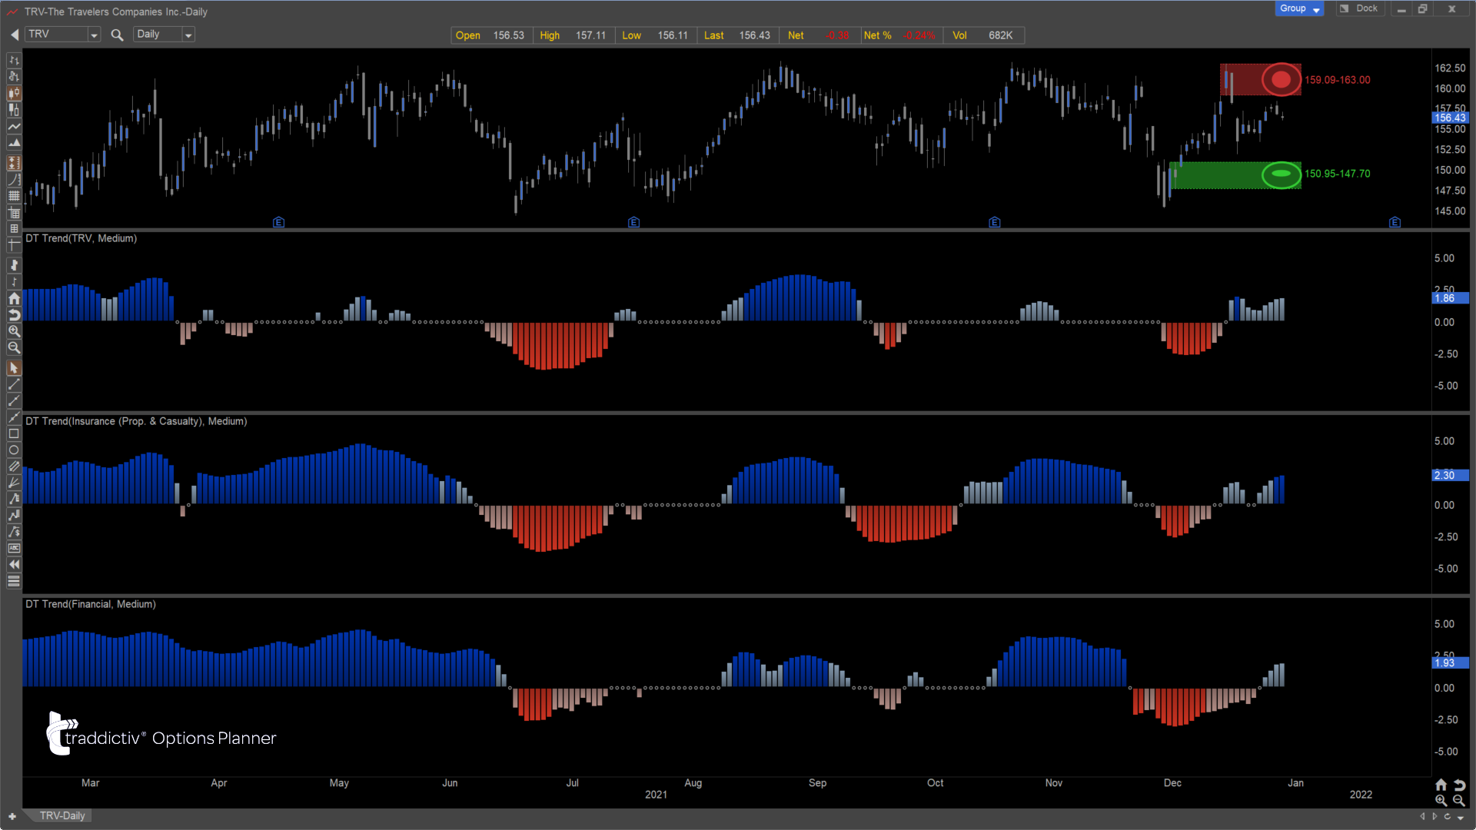The image size is (1476, 830).
Task: Open the Group dropdown button
Action: click(x=1299, y=8)
